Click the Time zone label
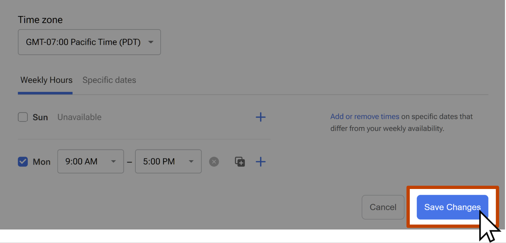 pos(40,20)
